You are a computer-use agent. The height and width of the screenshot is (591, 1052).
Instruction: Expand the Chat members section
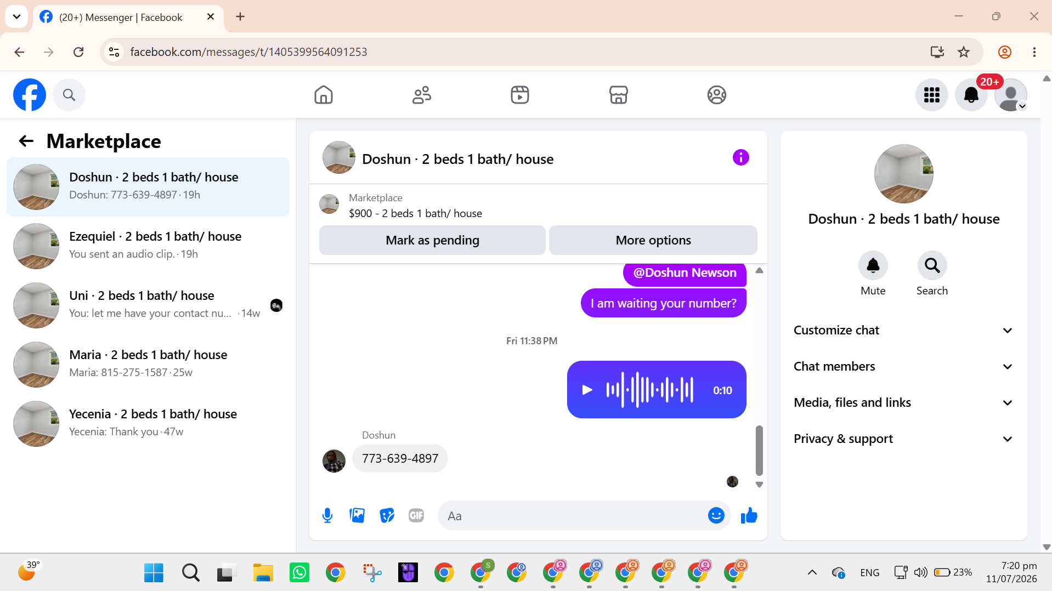pyautogui.click(x=903, y=366)
